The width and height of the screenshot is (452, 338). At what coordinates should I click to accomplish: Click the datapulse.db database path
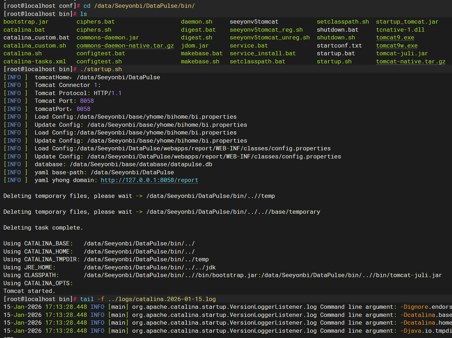141,164
